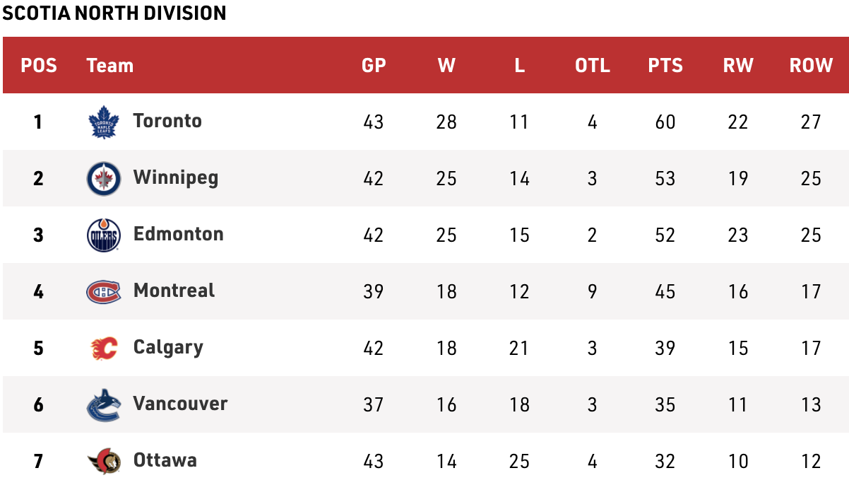Click the Ottawa Senators logo
This screenshot has height=485, width=849.
[104, 461]
